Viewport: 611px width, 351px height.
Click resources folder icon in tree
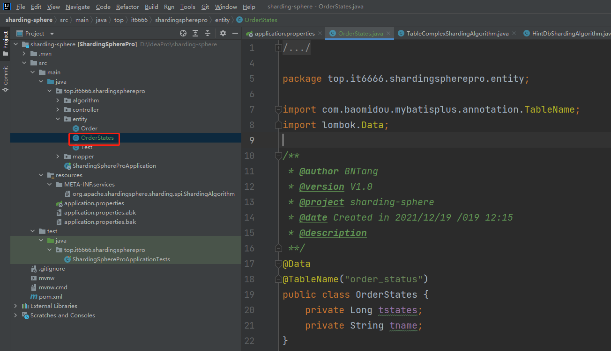tap(51, 175)
